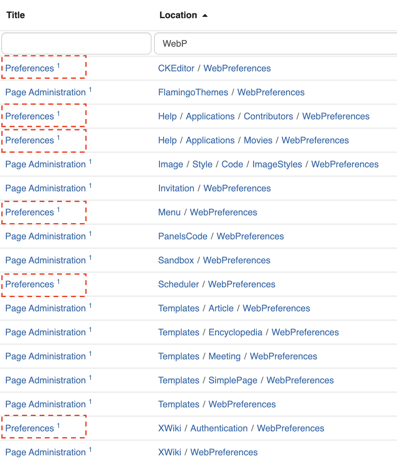
Task: Open the Movies breadcrumb link
Action: click(x=258, y=140)
